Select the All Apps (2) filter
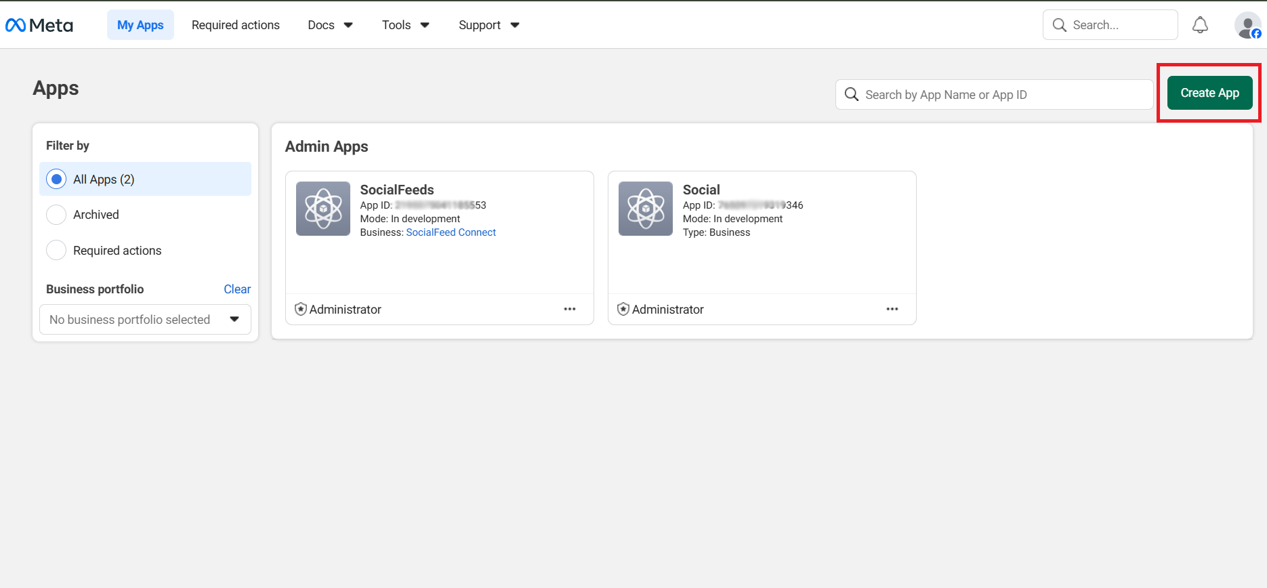 (x=145, y=179)
